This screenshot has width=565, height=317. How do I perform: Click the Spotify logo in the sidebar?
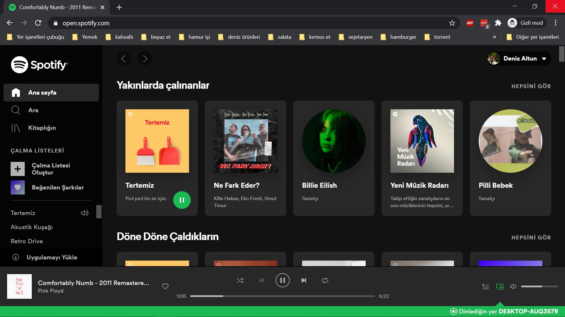pos(39,65)
